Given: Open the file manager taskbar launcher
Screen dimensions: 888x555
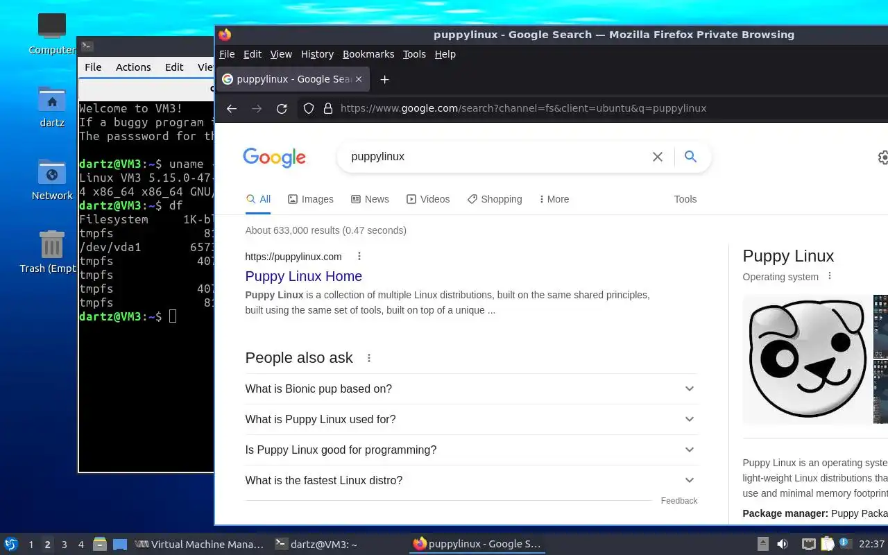Looking at the screenshot, I should pos(100,544).
